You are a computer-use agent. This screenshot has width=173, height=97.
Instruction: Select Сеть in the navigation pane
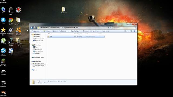click(34, 70)
